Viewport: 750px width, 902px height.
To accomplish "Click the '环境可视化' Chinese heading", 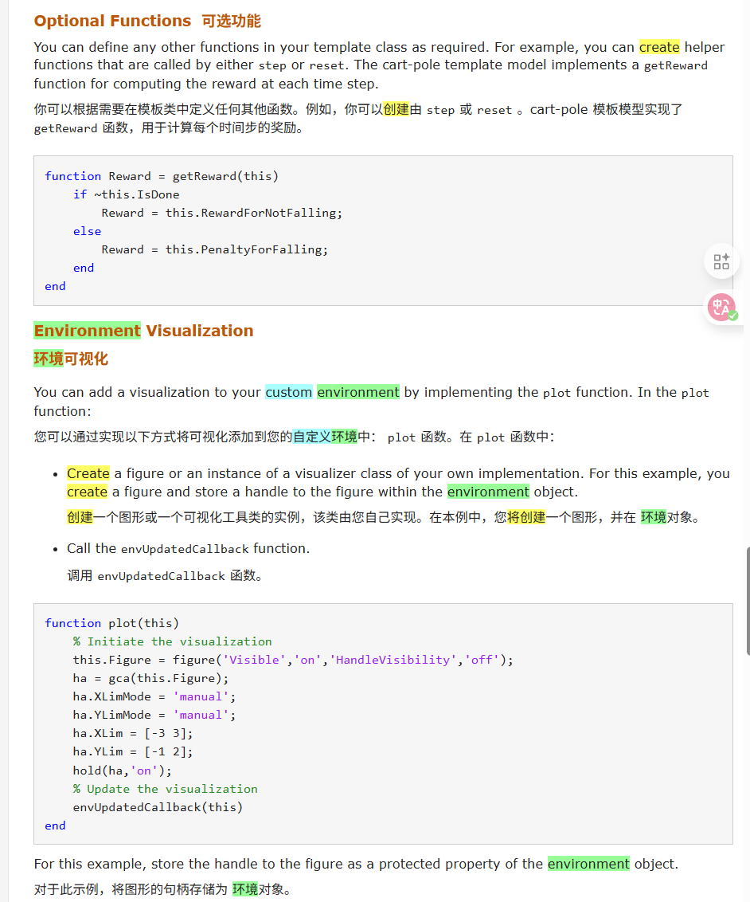I will (71, 359).
